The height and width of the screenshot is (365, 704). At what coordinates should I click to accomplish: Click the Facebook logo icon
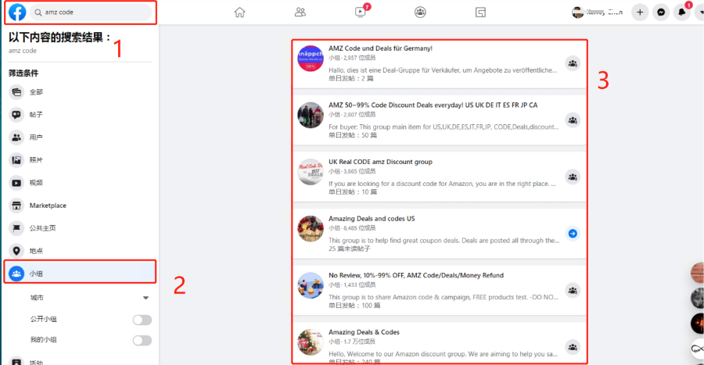(x=17, y=12)
